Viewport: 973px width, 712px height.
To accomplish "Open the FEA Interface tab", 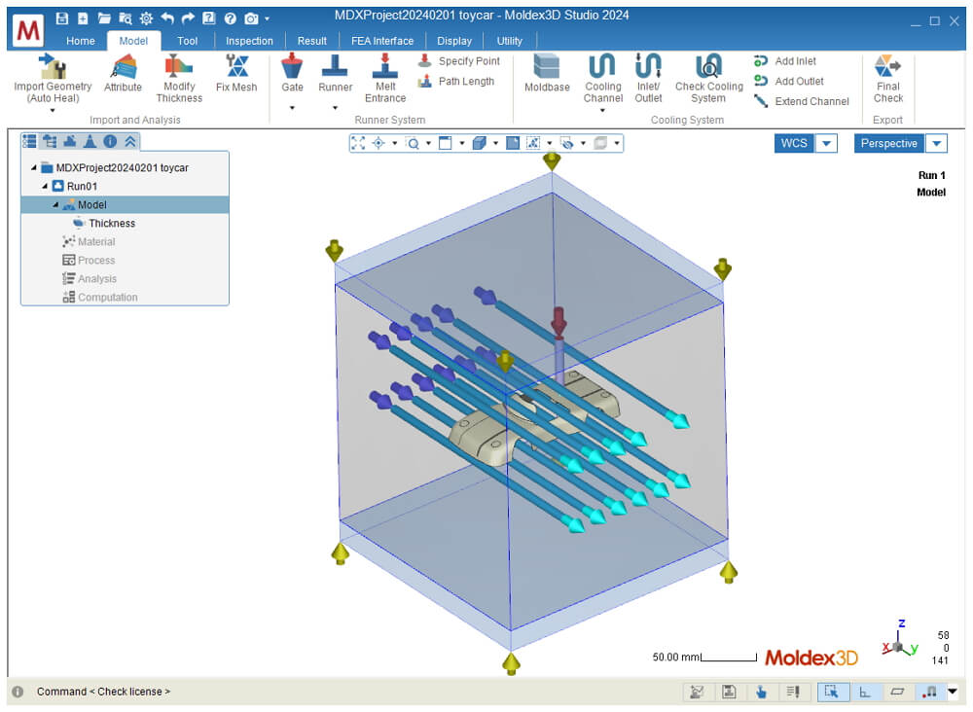I will pyautogui.click(x=382, y=41).
